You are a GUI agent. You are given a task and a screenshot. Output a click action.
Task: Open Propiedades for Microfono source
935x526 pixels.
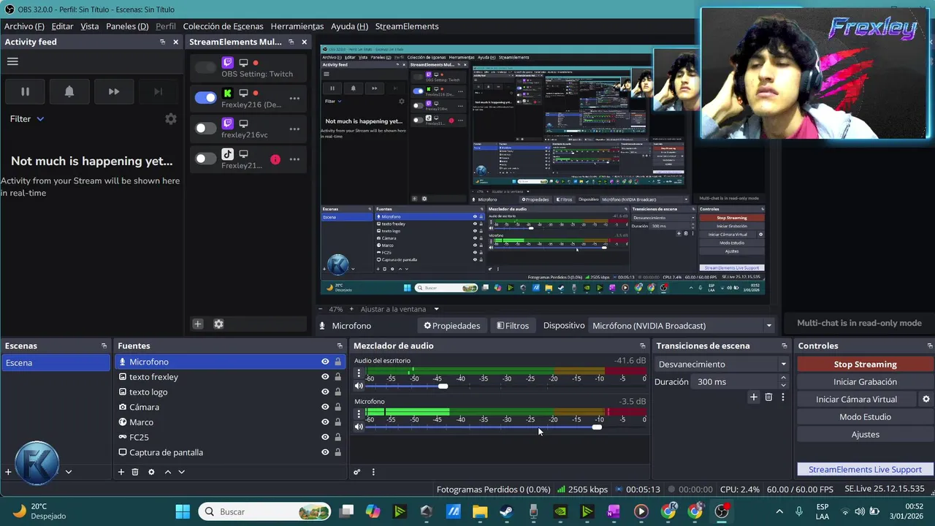(452, 326)
